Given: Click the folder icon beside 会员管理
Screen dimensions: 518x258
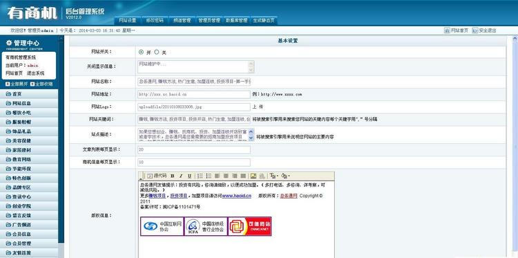Looking at the screenshot, I should [8, 243].
